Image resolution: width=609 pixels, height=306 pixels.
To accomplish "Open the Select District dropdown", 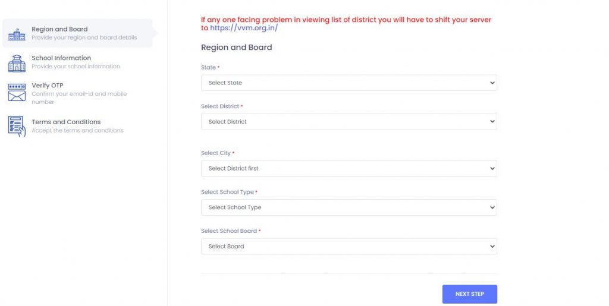I will pos(349,121).
